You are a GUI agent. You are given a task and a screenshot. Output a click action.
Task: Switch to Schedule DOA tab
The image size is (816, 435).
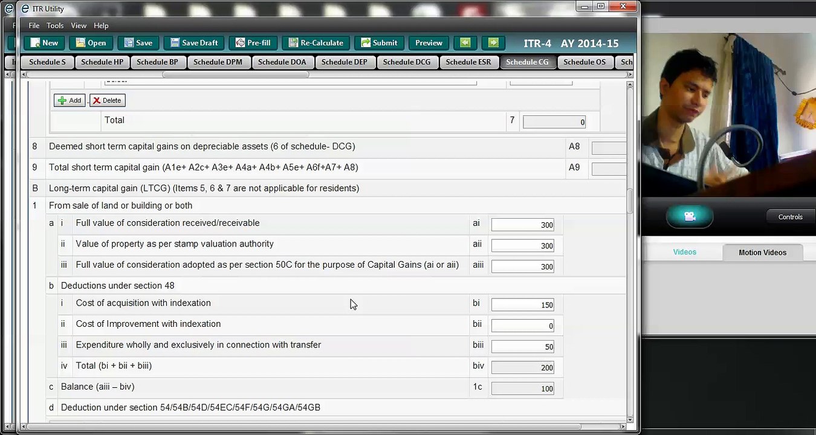tap(282, 62)
